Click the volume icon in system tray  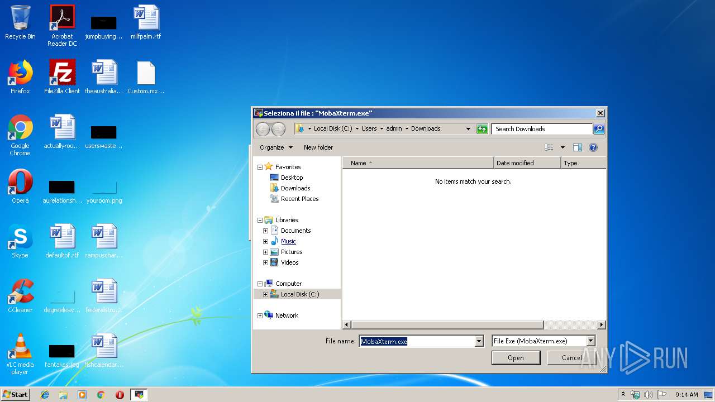pos(649,395)
